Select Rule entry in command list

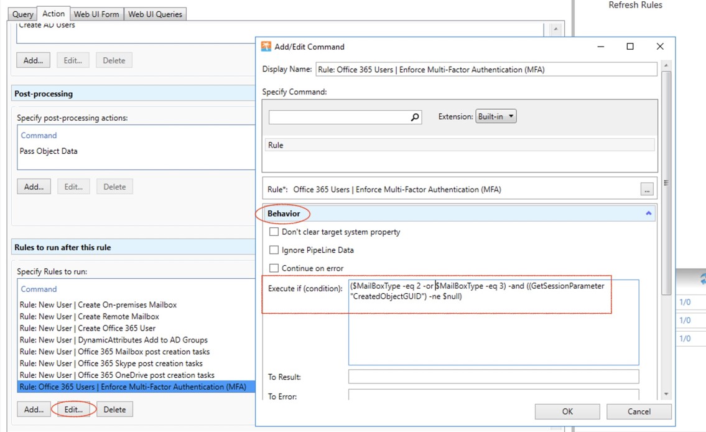coord(459,145)
